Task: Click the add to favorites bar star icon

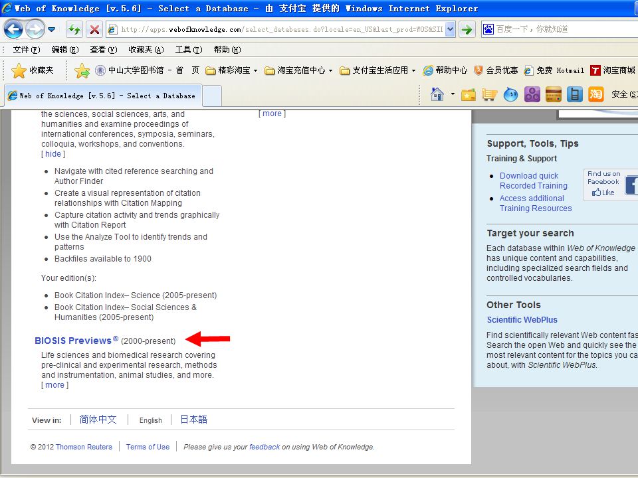Action: [82, 70]
